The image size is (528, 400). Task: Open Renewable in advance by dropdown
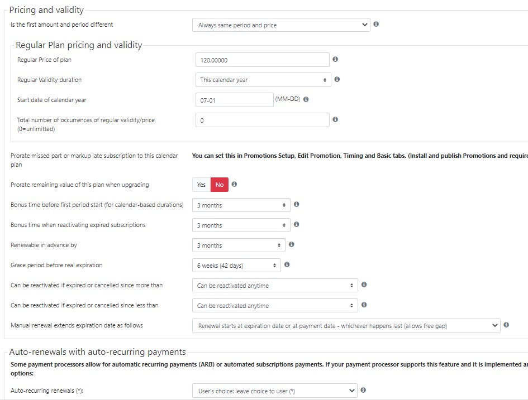click(239, 245)
